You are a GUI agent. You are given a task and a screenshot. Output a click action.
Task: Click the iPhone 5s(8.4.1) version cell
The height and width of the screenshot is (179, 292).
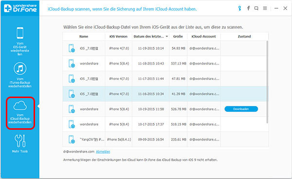click(119, 139)
